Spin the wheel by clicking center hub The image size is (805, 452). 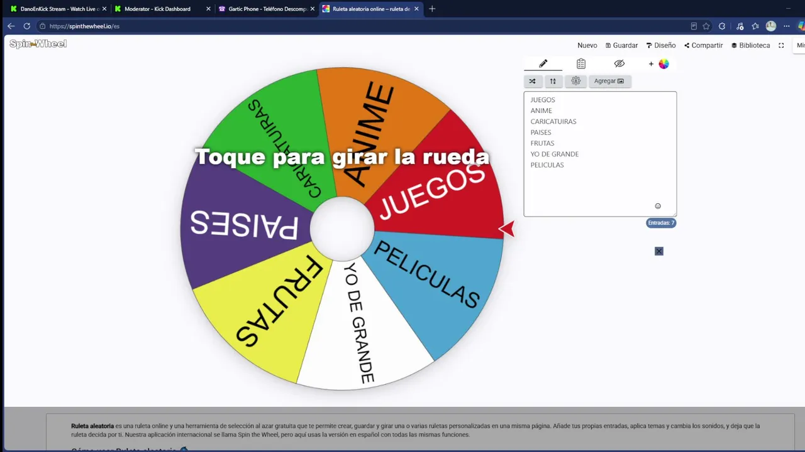pyautogui.click(x=342, y=229)
